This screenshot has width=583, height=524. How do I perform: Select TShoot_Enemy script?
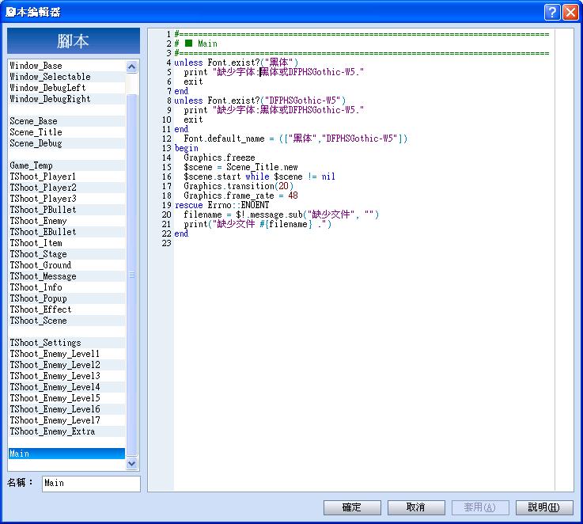tap(66, 221)
